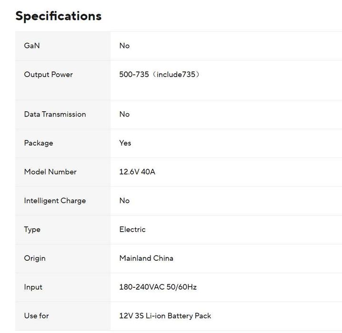342x333 pixels.
Task: Click the Specifications heading
Action: coord(59,16)
